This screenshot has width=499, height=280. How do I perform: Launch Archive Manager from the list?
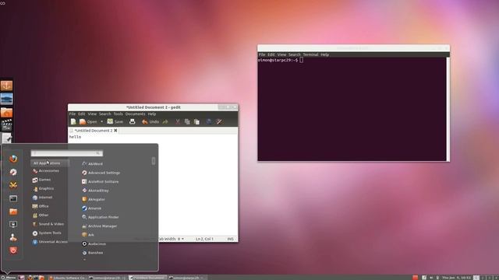[x=99, y=226]
